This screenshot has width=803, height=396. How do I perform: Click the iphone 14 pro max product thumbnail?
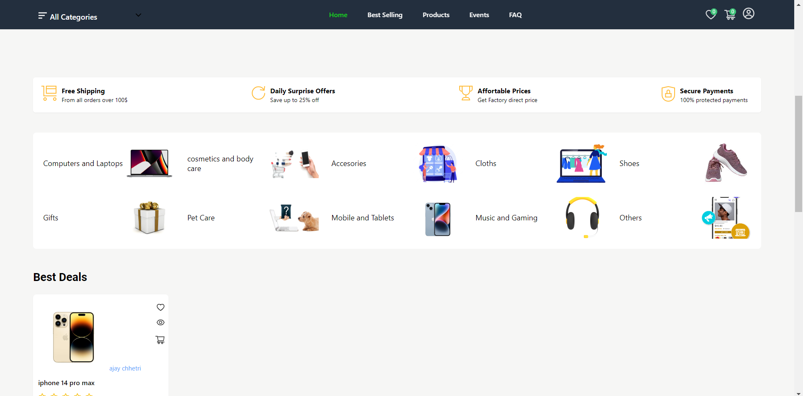point(74,337)
